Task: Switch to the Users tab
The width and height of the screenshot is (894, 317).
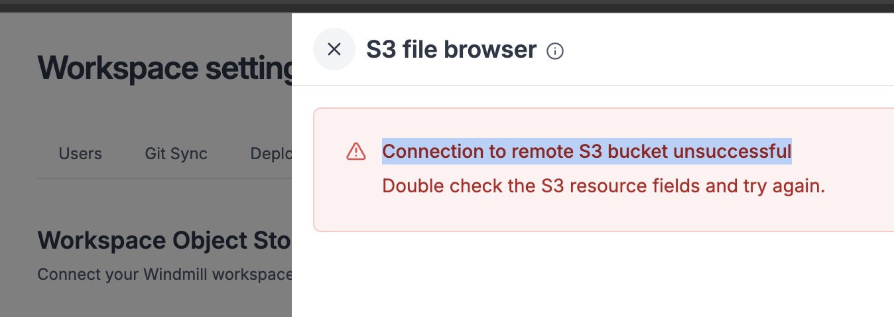Action: click(x=80, y=154)
